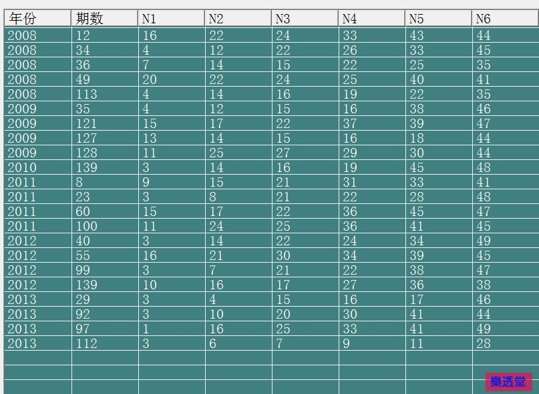Image resolution: width=539 pixels, height=394 pixels.
Task: Click N1 value 20 in period 49 row
Action: point(150,79)
